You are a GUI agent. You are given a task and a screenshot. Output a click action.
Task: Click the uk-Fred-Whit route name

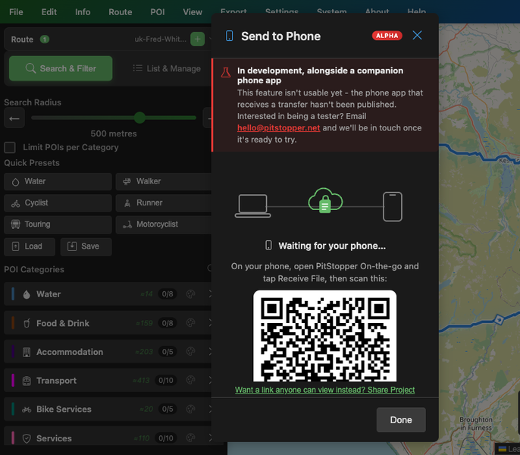click(x=161, y=39)
